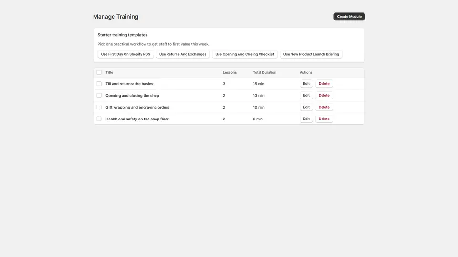The width and height of the screenshot is (458, 257).
Task: Click the Title column header
Action: tap(109, 72)
